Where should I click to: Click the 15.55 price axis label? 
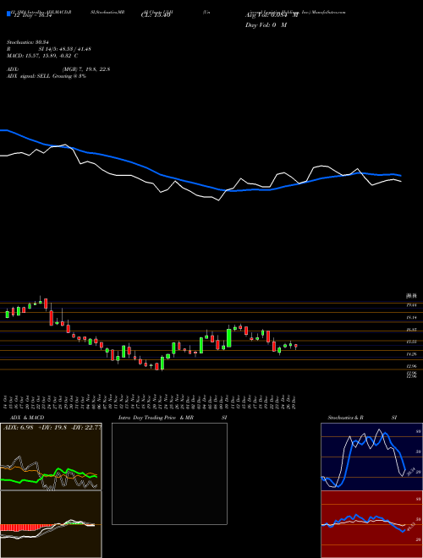coord(411,342)
